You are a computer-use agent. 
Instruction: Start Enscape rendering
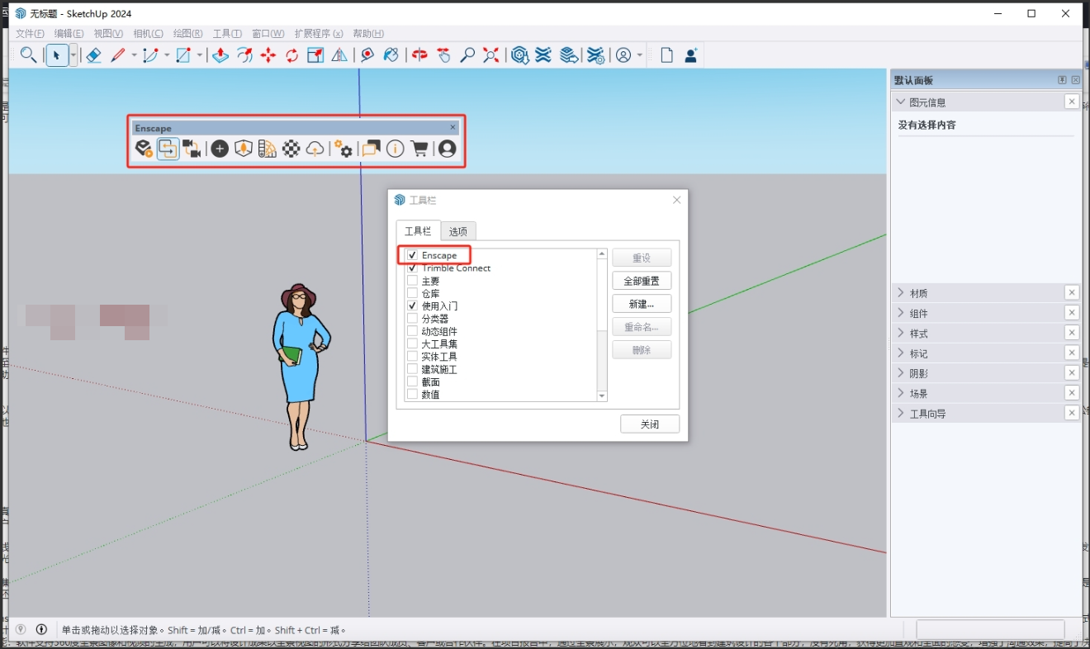pyautogui.click(x=144, y=149)
